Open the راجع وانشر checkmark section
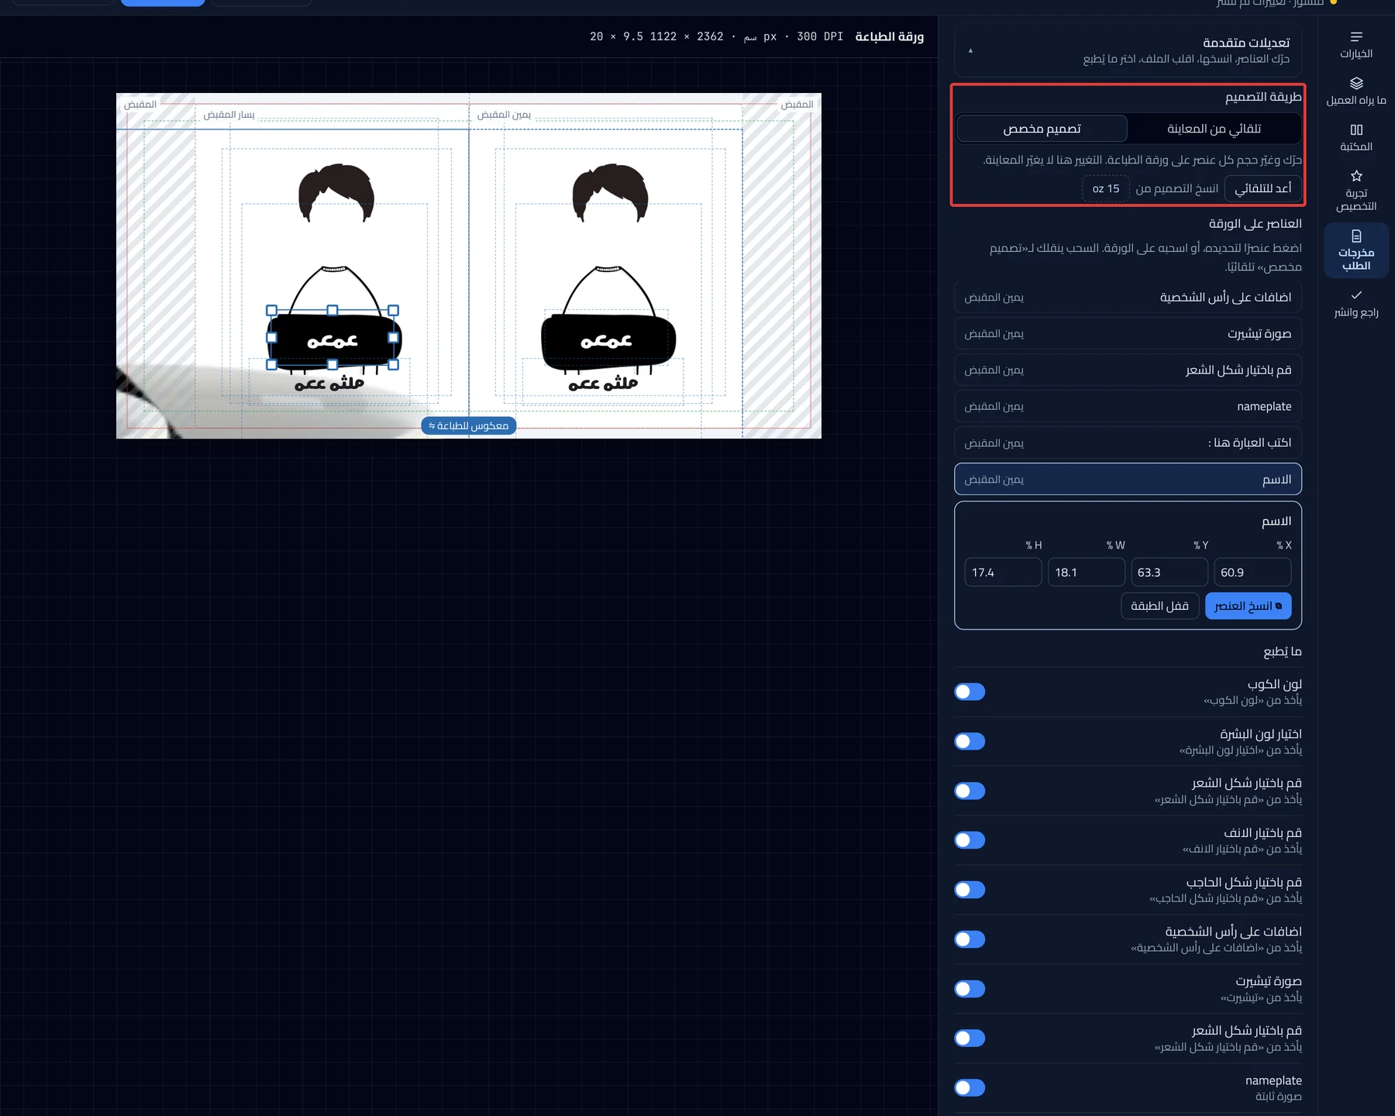Image resolution: width=1395 pixels, height=1116 pixels. [1355, 304]
